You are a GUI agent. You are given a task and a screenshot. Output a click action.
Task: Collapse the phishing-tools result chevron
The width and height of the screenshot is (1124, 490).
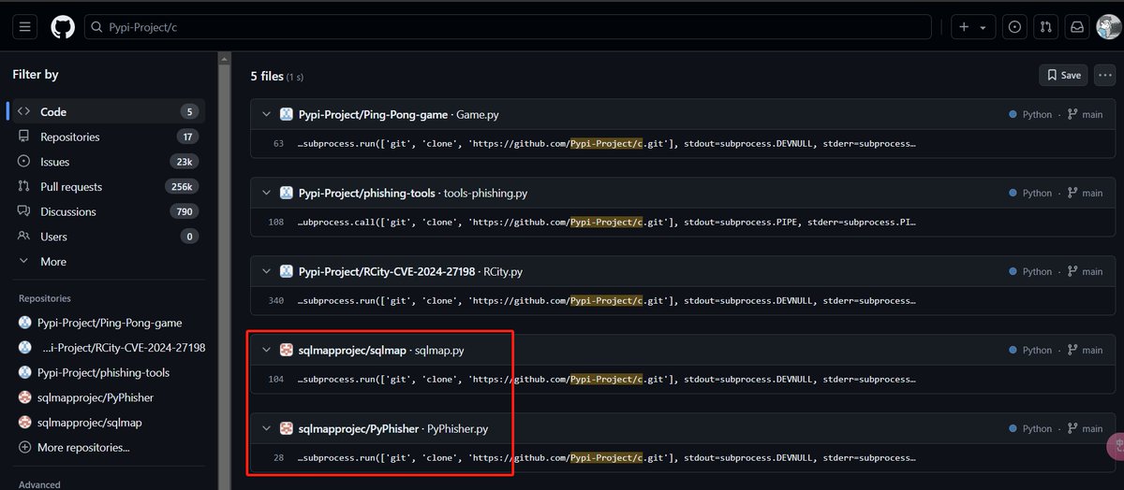coord(266,193)
